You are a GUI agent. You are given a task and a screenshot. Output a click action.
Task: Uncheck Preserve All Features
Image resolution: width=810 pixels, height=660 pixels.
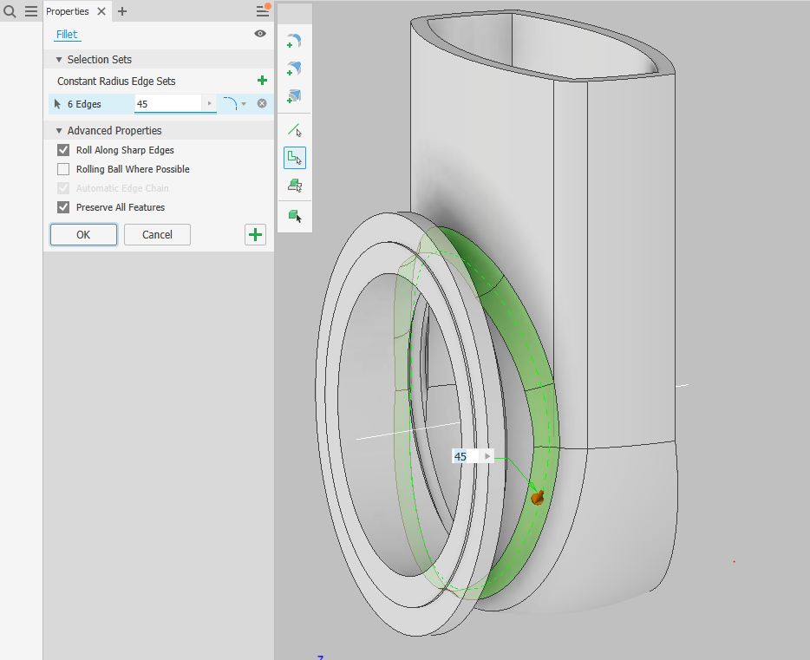click(x=62, y=206)
